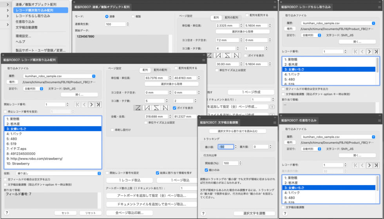Uncheck the ガイドを表示 checkbox
The image size is (384, 219).
tap(174, 108)
